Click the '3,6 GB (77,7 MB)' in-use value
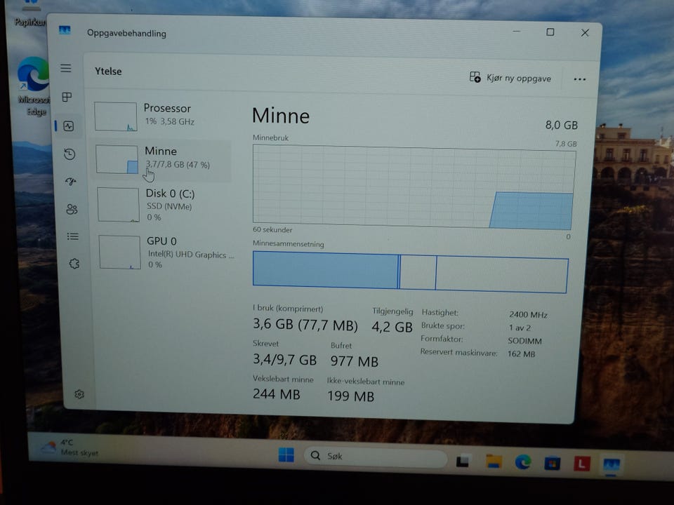The image size is (674, 505). pyautogui.click(x=305, y=325)
